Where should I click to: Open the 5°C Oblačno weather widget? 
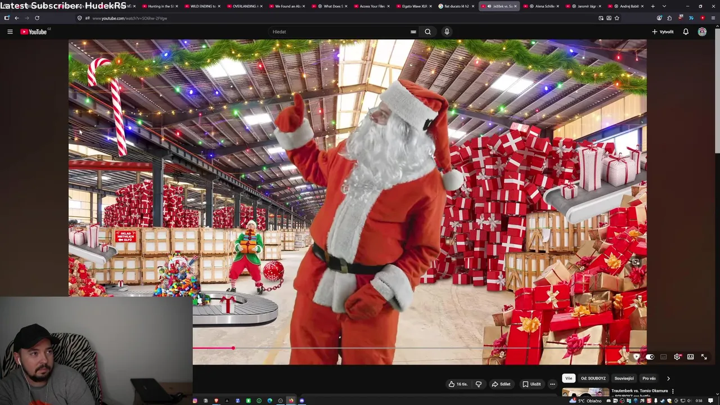coord(587,400)
